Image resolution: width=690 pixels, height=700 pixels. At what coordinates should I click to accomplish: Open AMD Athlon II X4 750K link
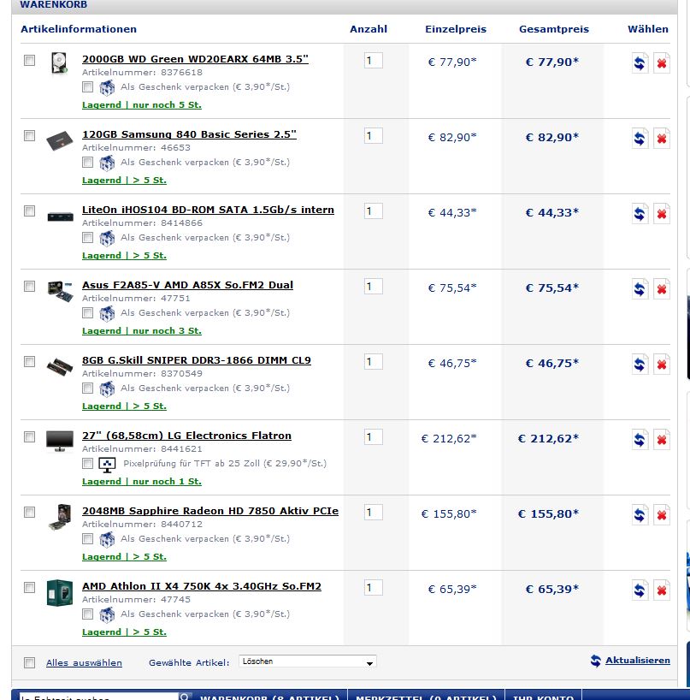(202, 586)
